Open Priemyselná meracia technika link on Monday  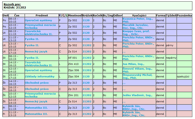tap(40, 27)
